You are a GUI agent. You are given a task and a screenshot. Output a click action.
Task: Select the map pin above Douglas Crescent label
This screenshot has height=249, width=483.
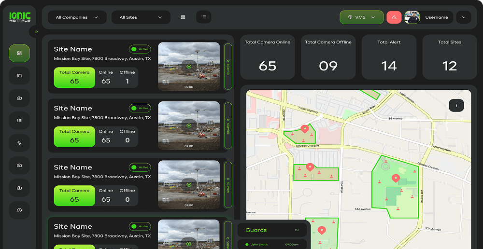click(305, 129)
